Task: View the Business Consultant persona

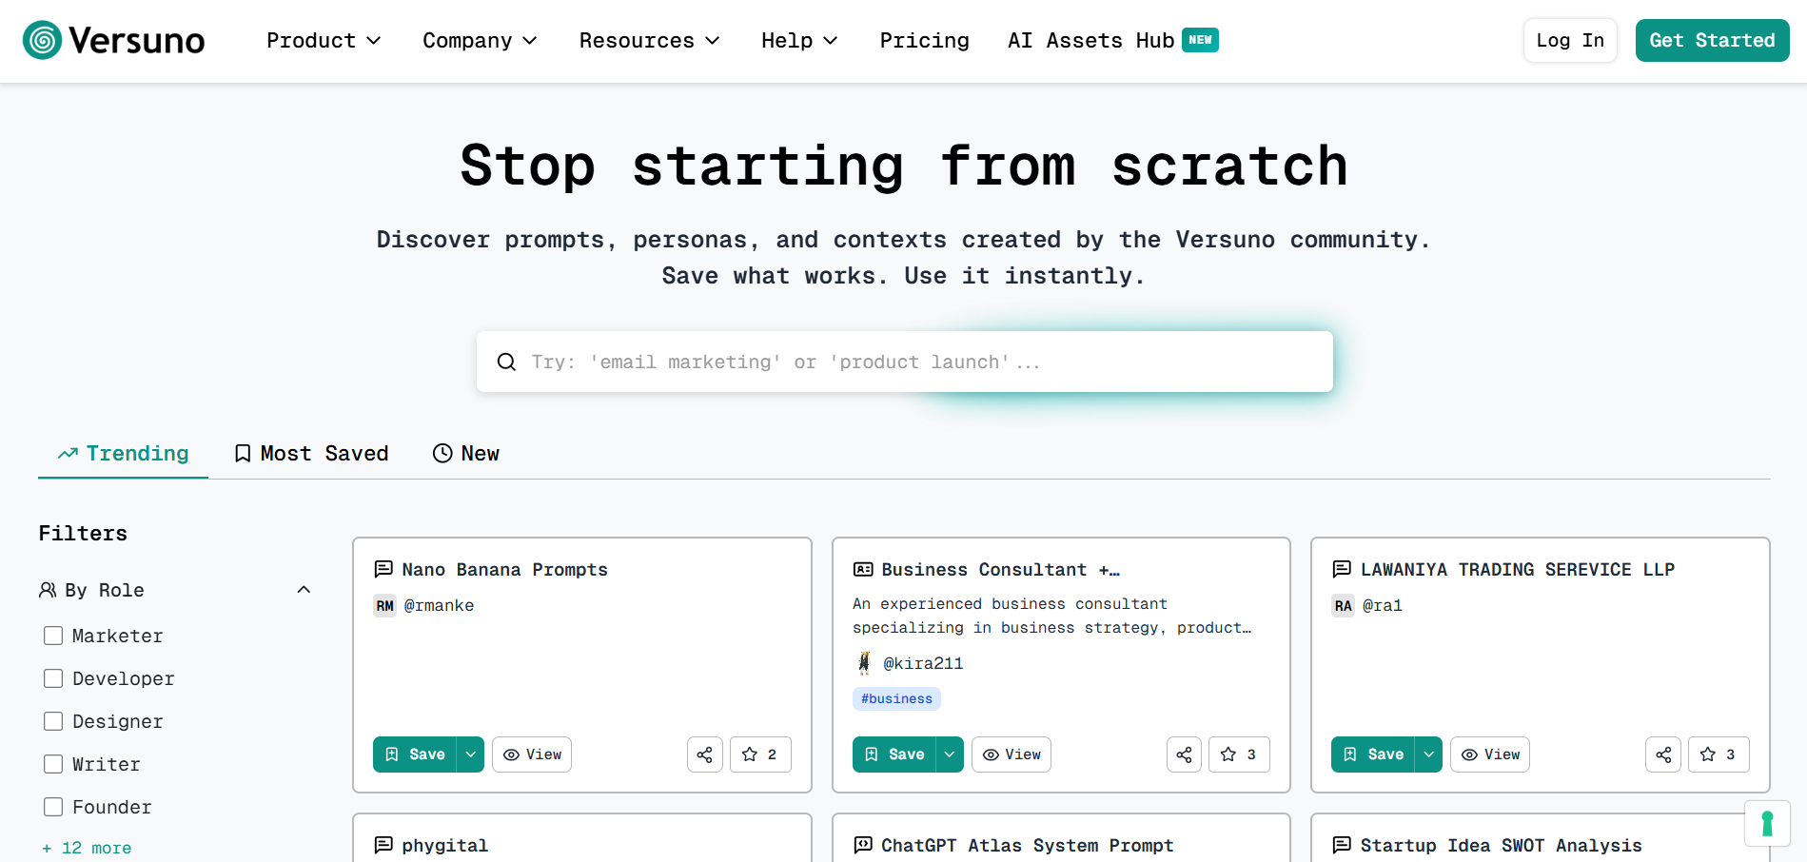Action: [x=1012, y=754]
